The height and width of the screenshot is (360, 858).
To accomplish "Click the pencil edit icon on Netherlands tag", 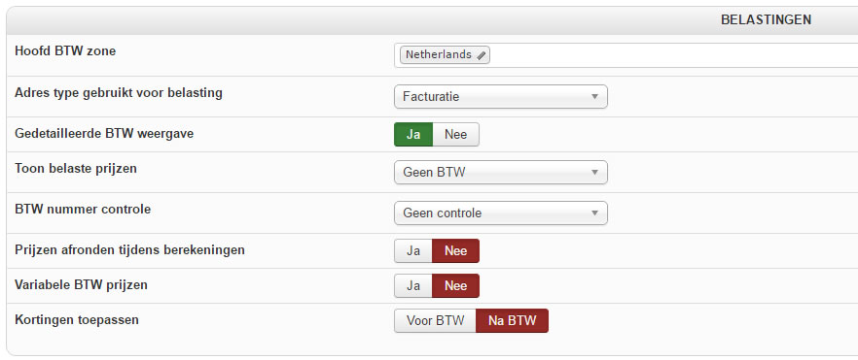I will pos(481,55).
